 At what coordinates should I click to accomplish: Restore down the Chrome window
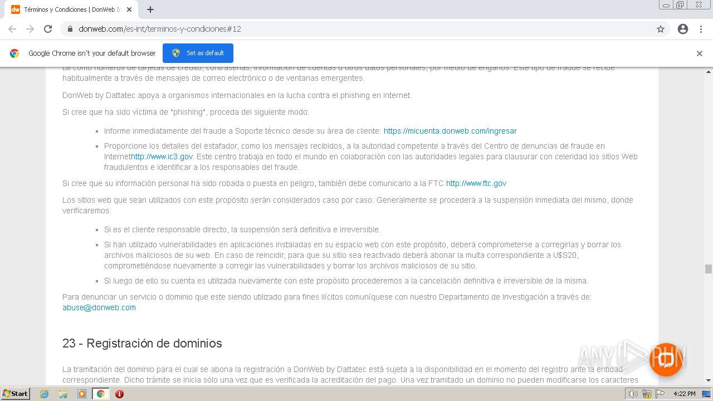coord(680,5)
